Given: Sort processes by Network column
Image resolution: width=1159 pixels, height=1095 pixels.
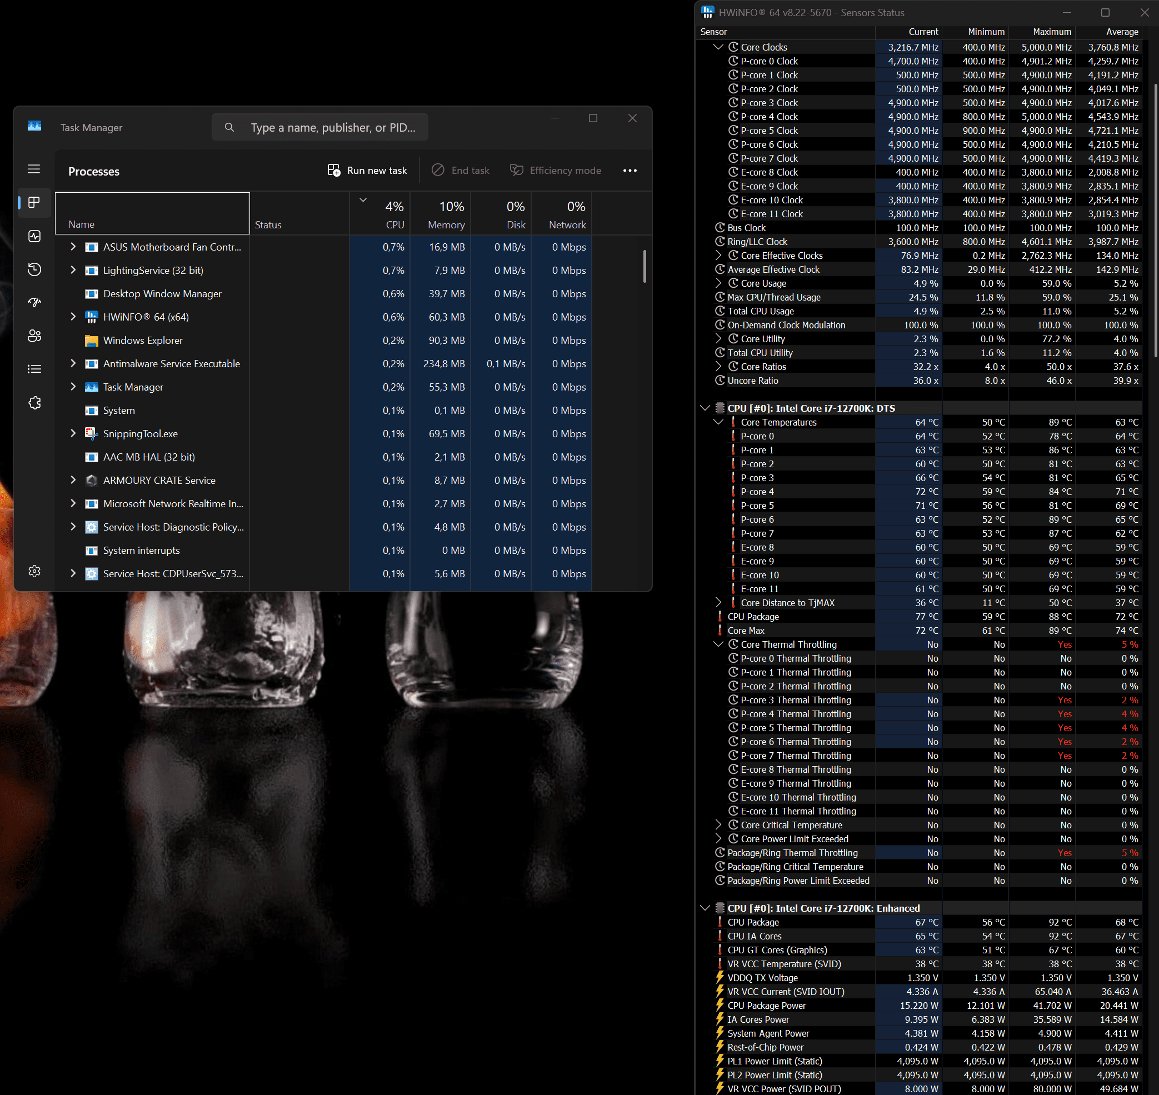Looking at the screenshot, I should [x=562, y=214].
